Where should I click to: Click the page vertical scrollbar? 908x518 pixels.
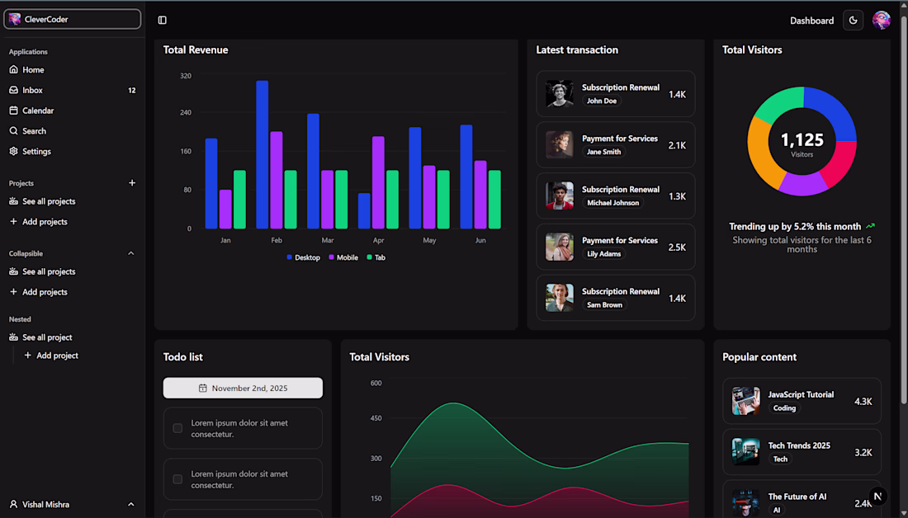tap(903, 209)
